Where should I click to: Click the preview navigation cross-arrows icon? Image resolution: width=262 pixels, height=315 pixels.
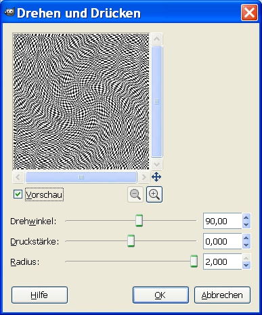(x=156, y=177)
